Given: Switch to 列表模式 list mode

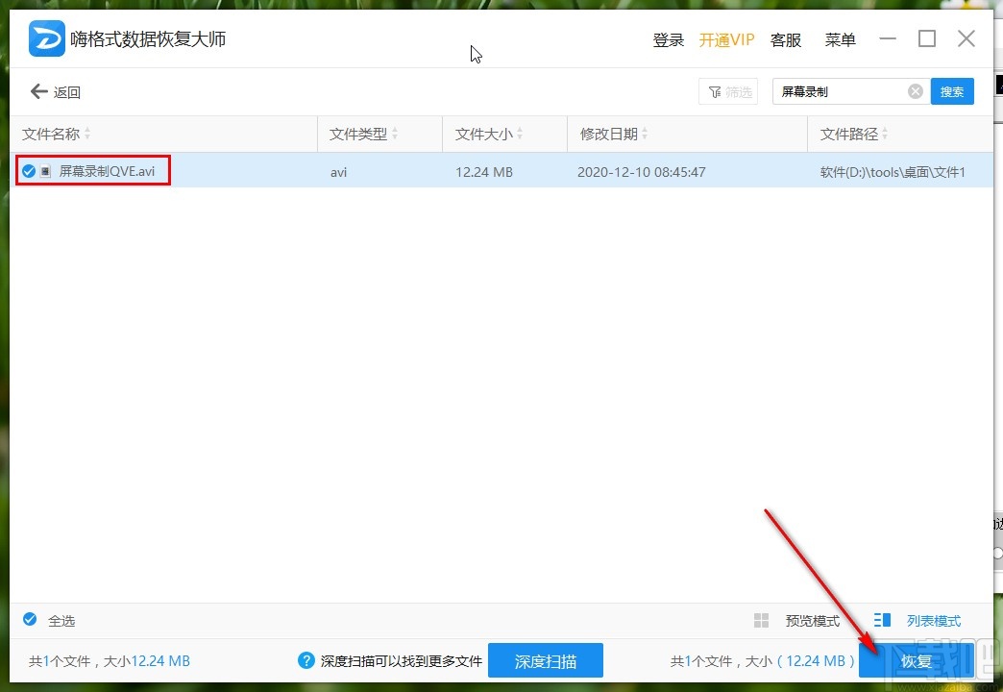Looking at the screenshot, I should click(x=917, y=620).
